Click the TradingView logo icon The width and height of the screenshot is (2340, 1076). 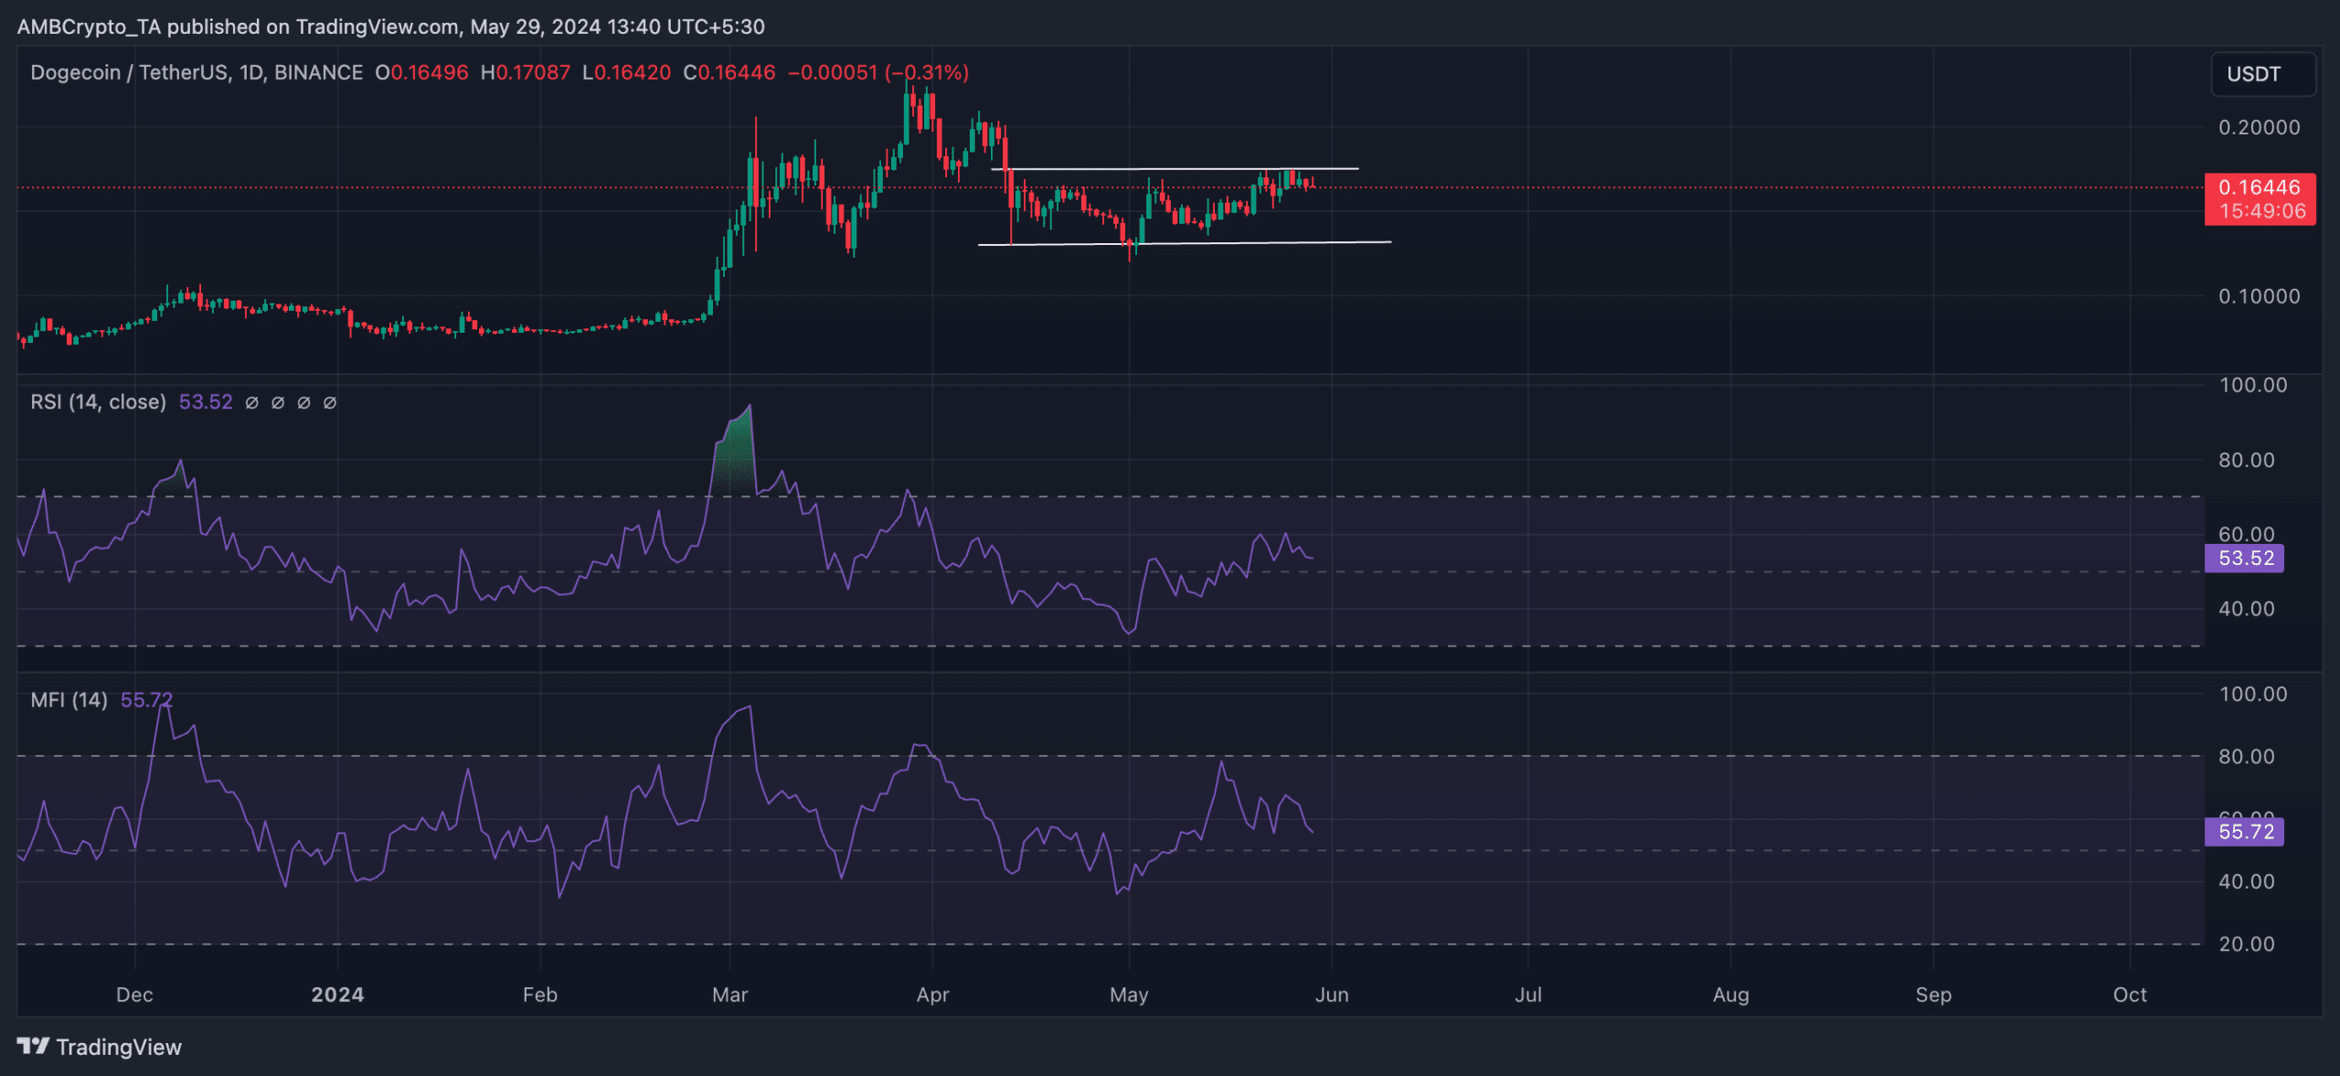[x=33, y=1046]
